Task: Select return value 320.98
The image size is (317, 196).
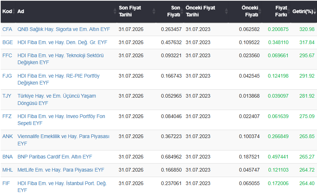Action: coord(307,29)
